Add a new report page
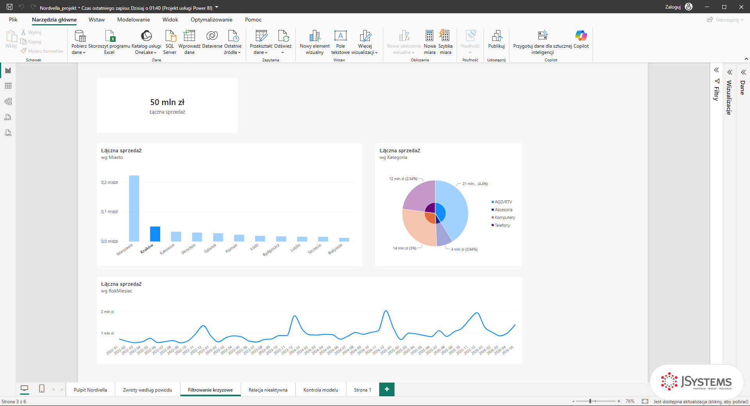 [x=387, y=389]
